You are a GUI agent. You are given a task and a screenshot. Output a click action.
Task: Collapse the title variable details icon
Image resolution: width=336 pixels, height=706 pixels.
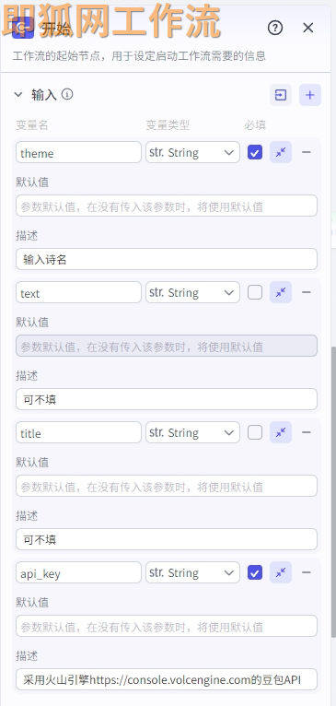click(x=281, y=432)
